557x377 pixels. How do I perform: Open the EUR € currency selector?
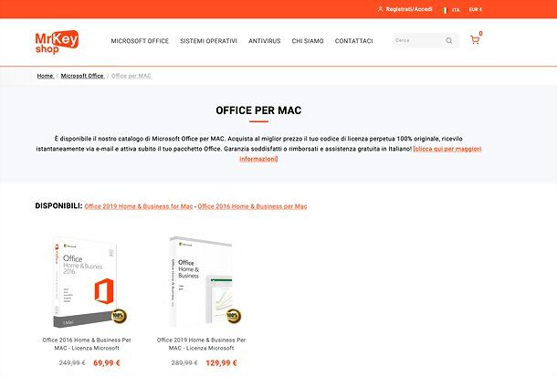click(x=476, y=9)
